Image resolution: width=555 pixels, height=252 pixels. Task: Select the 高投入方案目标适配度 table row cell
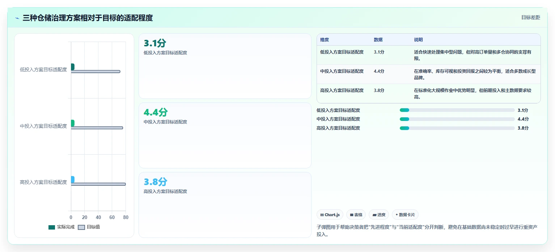coord(342,91)
